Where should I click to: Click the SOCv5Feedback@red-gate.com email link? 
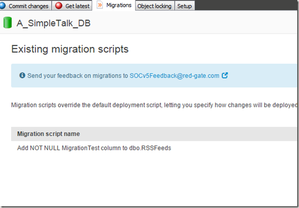click(x=174, y=75)
